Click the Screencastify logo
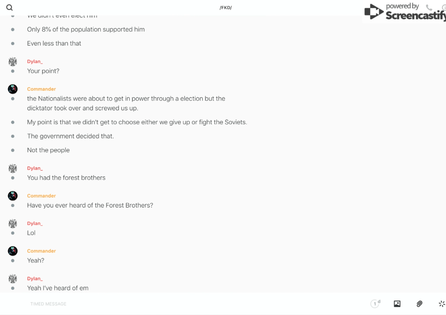Screen dimensions: 446x315 click(x=404, y=13)
